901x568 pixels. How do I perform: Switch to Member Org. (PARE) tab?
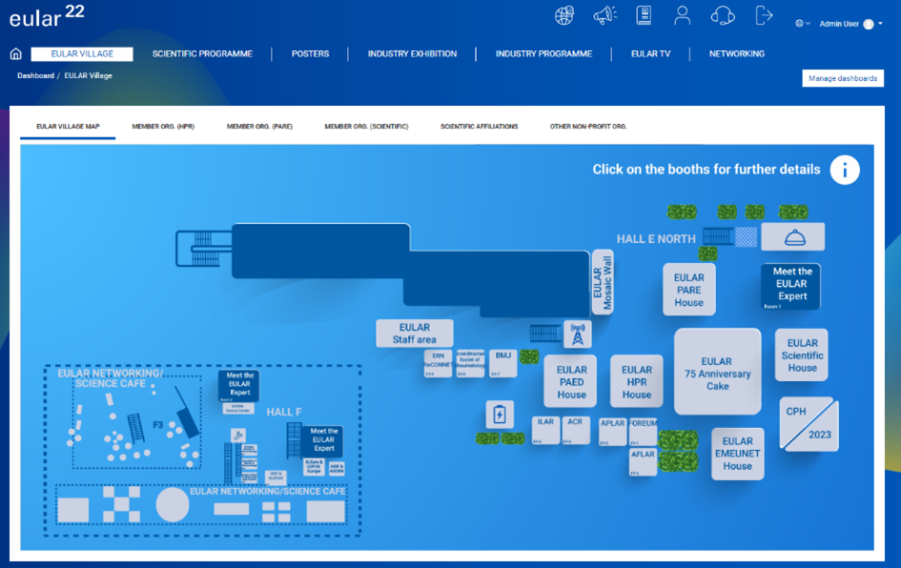coord(259,127)
